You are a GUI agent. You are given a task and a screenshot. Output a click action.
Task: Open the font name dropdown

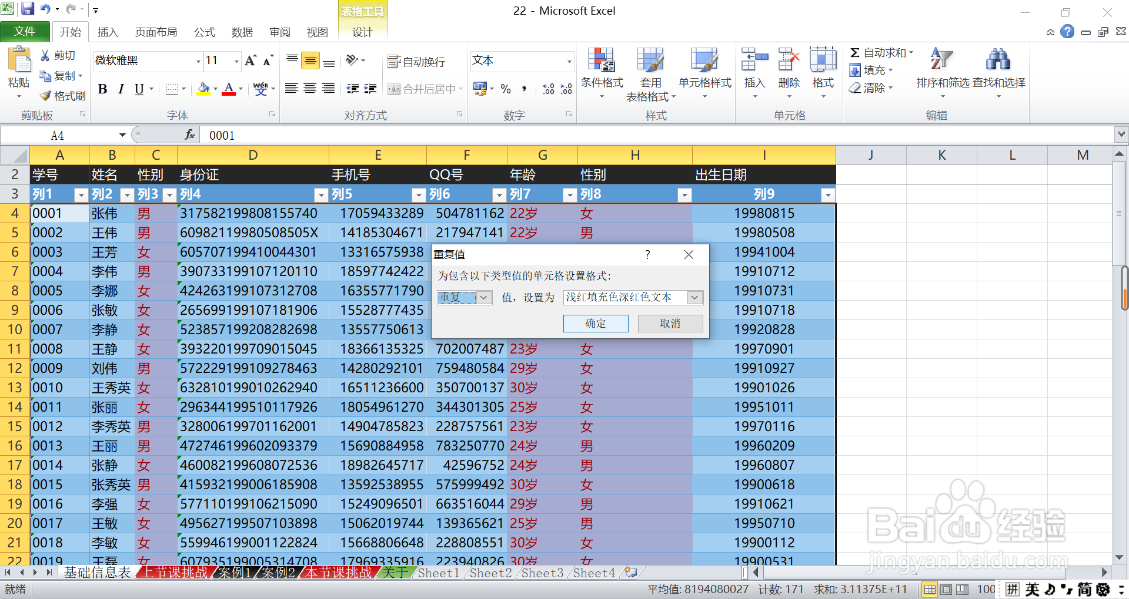point(198,61)
